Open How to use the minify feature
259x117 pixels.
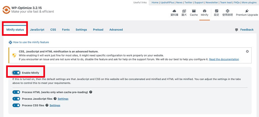pyautogui.click(x=31, y=42)
